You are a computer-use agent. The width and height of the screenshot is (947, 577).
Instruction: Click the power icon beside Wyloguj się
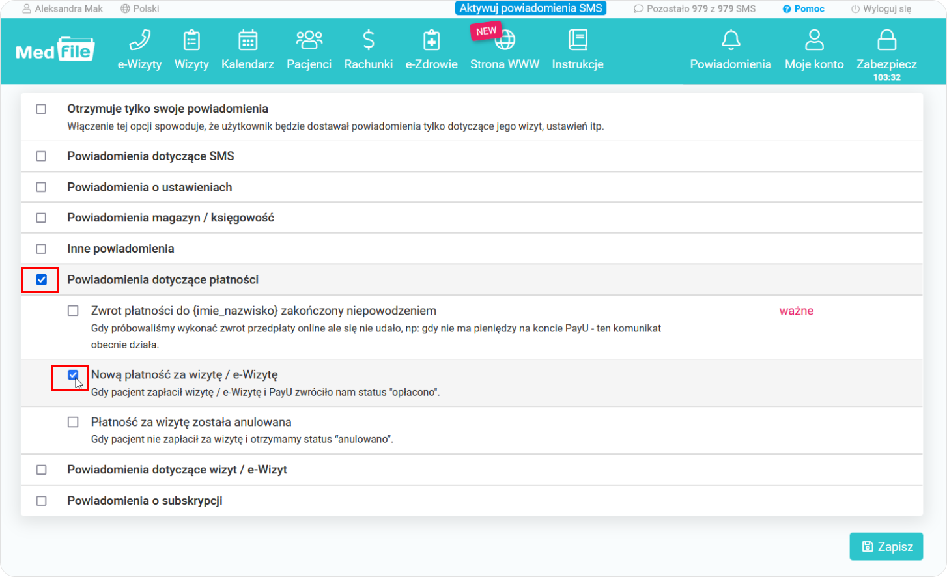click(x=855, y=9)
